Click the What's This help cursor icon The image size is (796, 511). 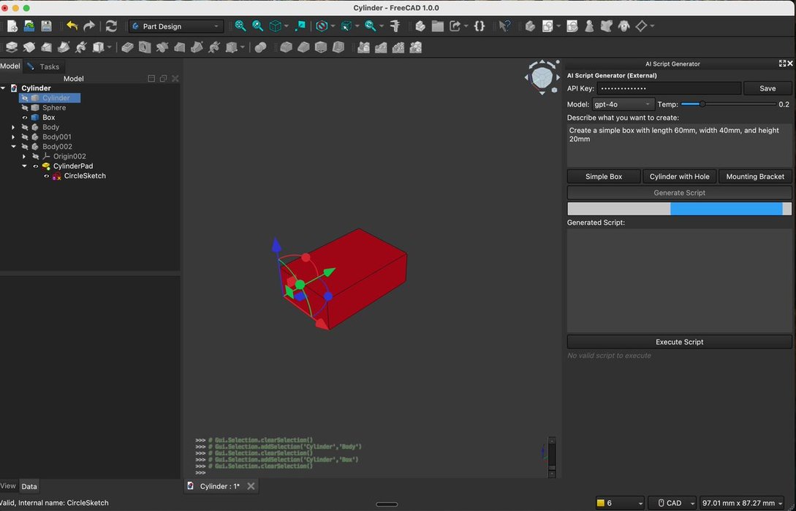[x=504, y=26]
